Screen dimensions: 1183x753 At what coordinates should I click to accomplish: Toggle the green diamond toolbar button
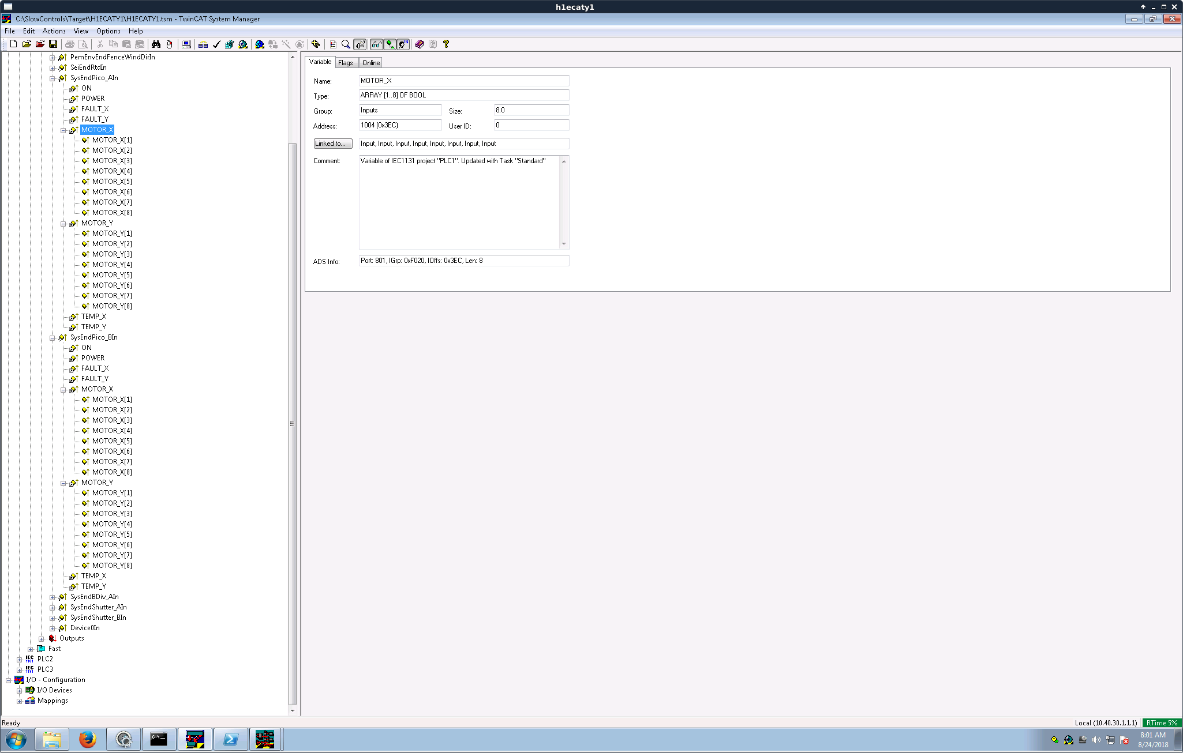390,44
